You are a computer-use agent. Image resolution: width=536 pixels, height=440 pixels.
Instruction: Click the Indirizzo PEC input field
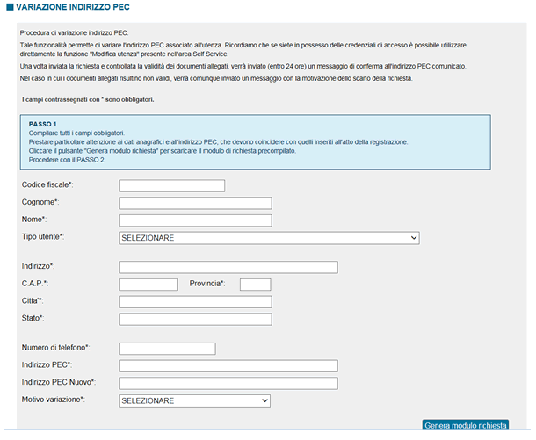[x=228, y=366]
